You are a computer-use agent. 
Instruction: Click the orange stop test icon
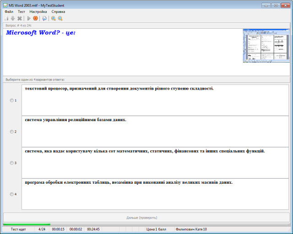35,18
